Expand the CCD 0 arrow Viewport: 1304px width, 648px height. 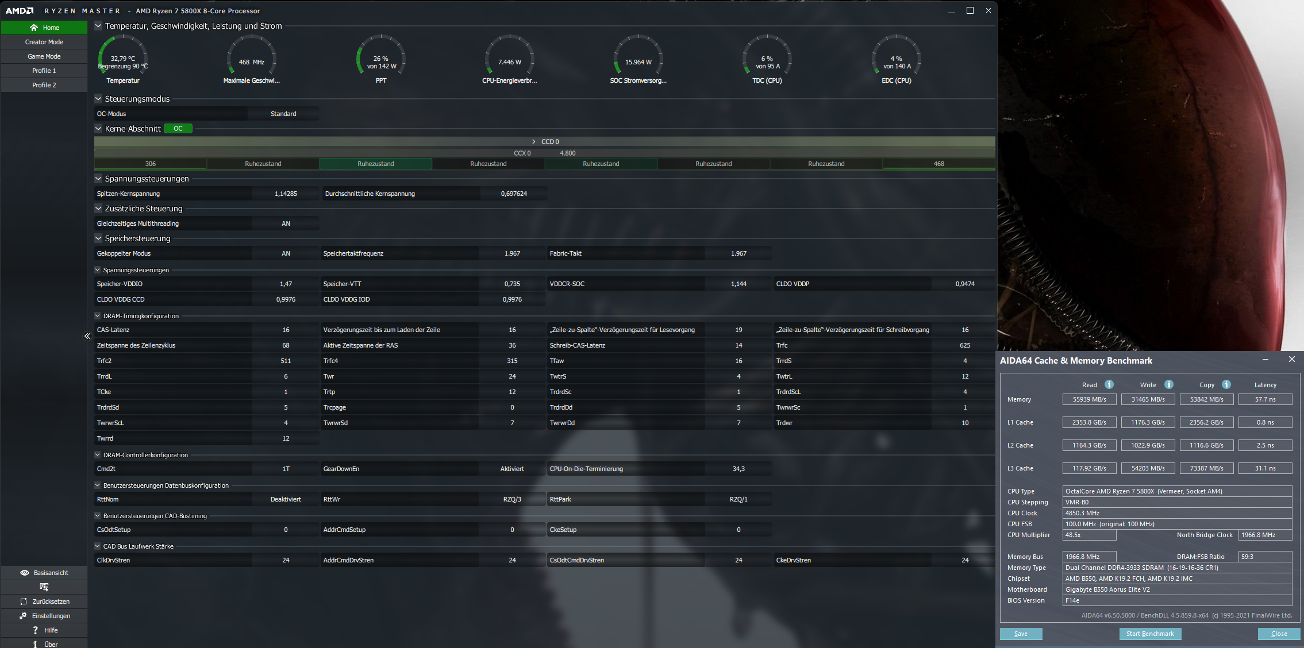pyautogui.click(x=534, y=141)
